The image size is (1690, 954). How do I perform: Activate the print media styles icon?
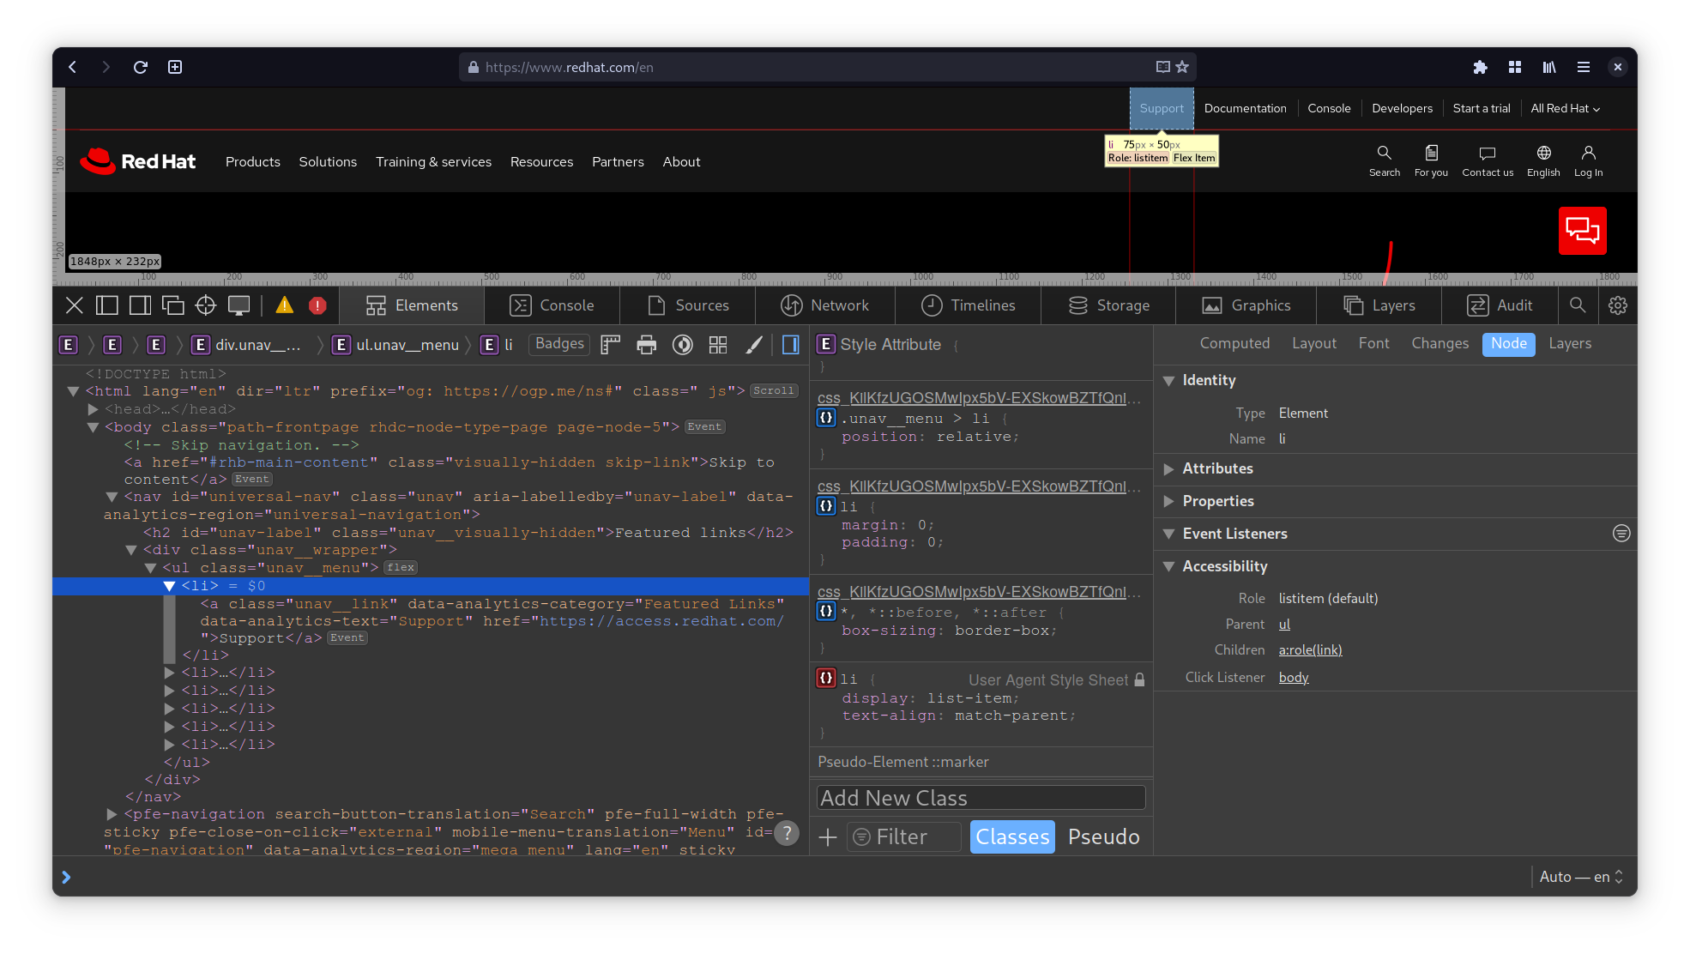pos(646,344)
